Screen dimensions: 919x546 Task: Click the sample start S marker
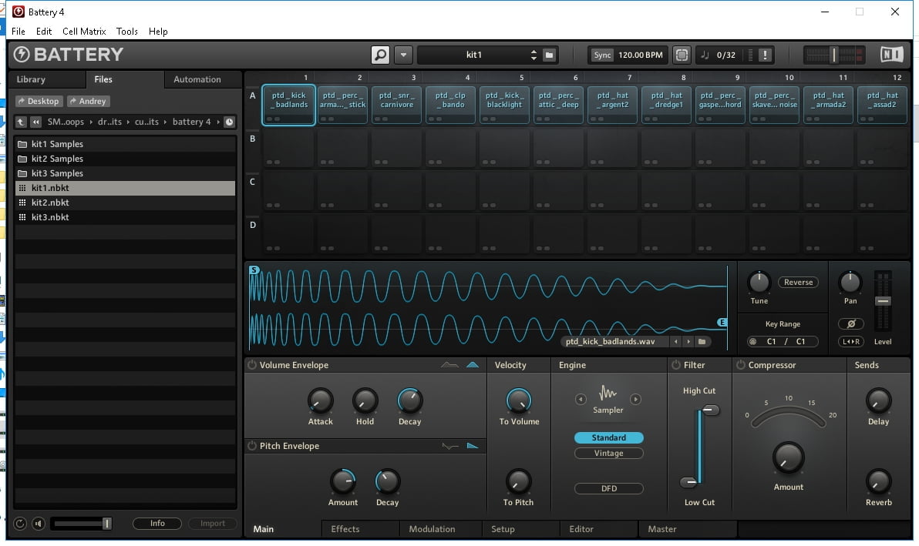point(254,270)
